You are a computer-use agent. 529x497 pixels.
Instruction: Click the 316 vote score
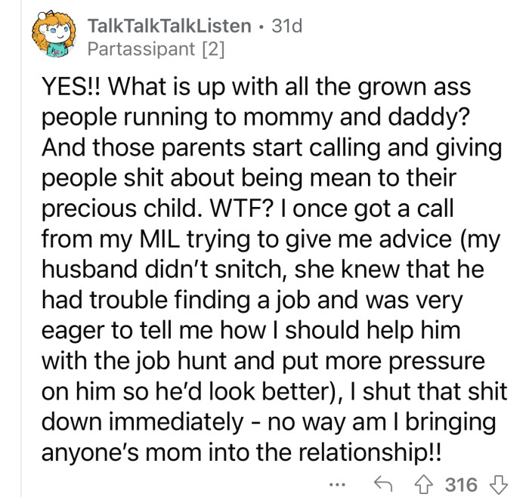coord(461,485)
